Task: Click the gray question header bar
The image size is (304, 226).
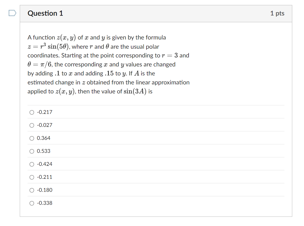Action: pos(155,13)
